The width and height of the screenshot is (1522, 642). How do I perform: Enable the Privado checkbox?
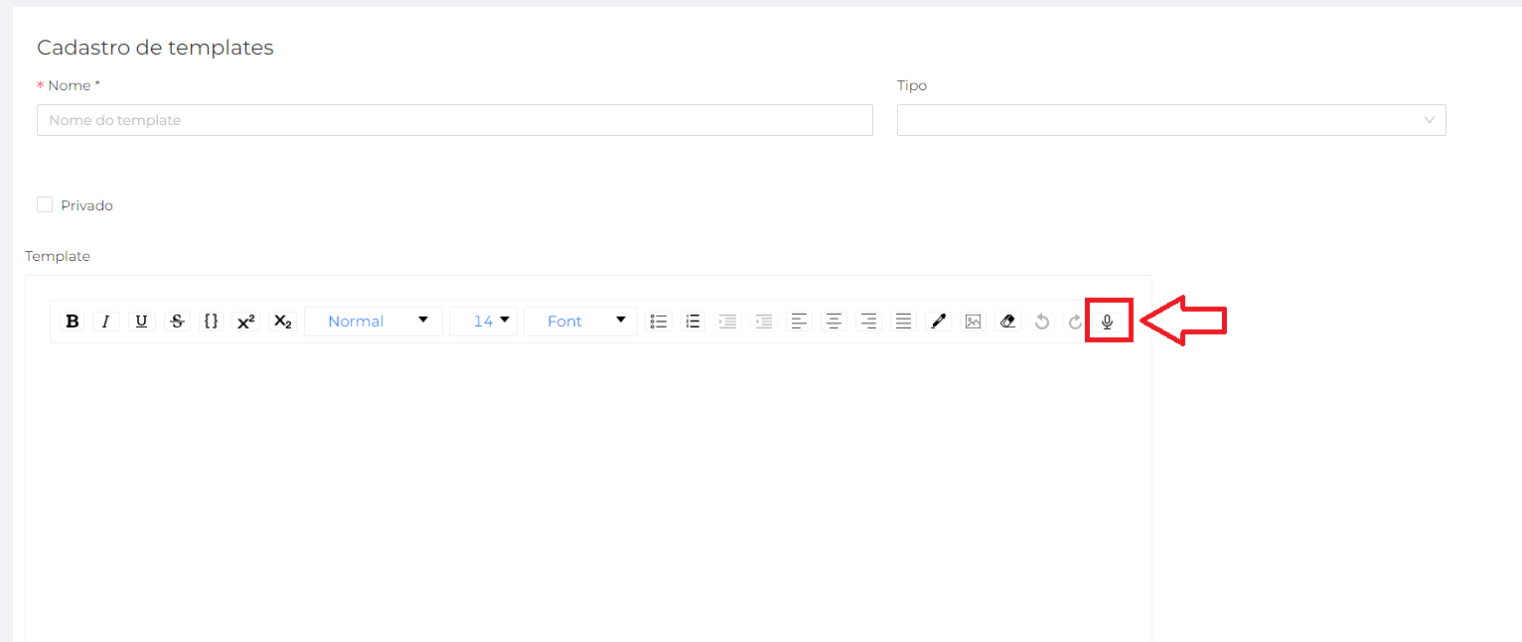[44, 203]
